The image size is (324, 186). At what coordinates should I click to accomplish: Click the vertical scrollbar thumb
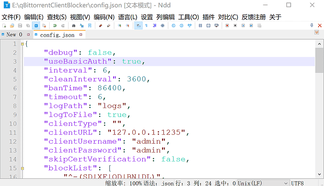(x=319, y=60)
